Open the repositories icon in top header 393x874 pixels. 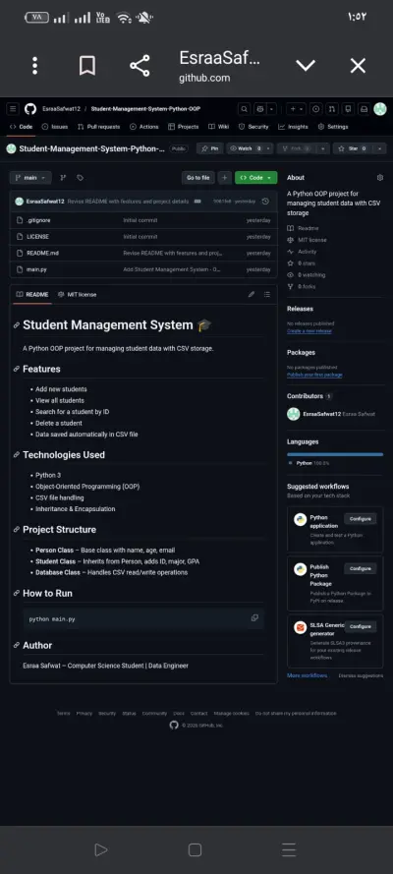(348, 109)
